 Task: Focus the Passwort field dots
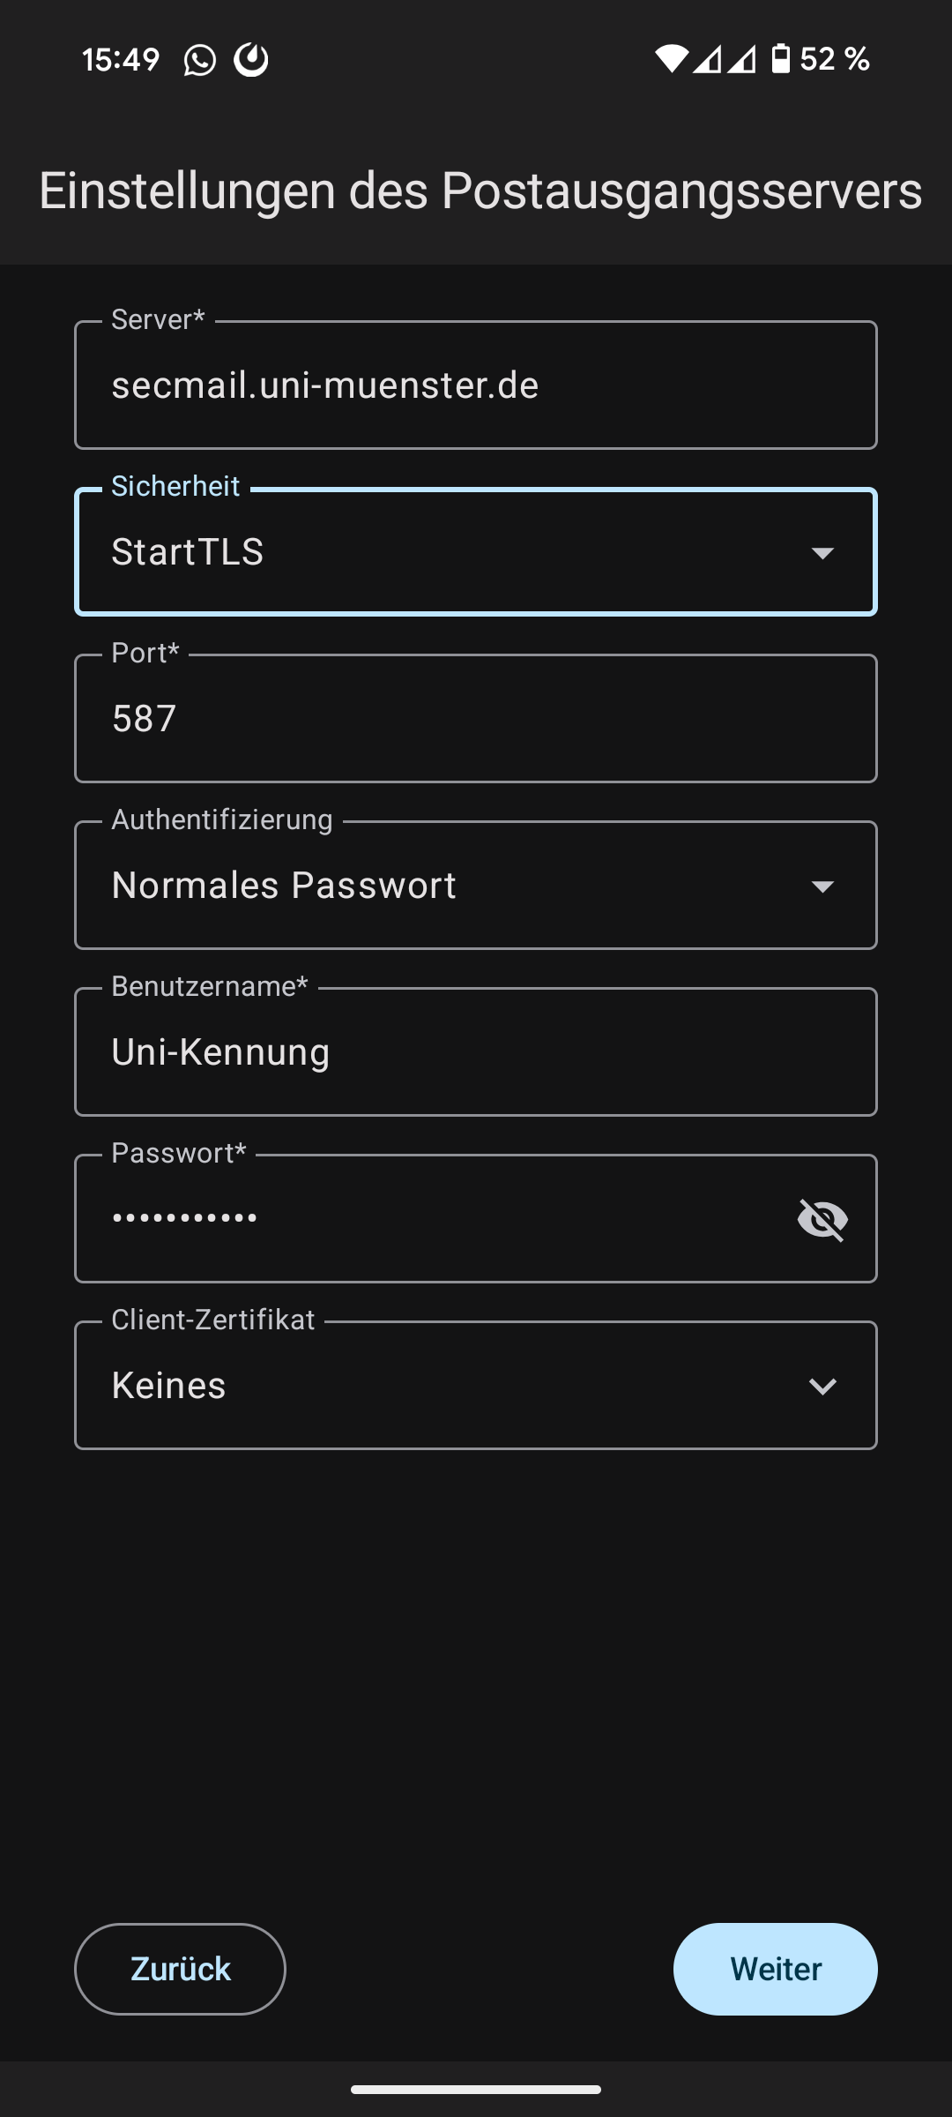point(185,1218)
